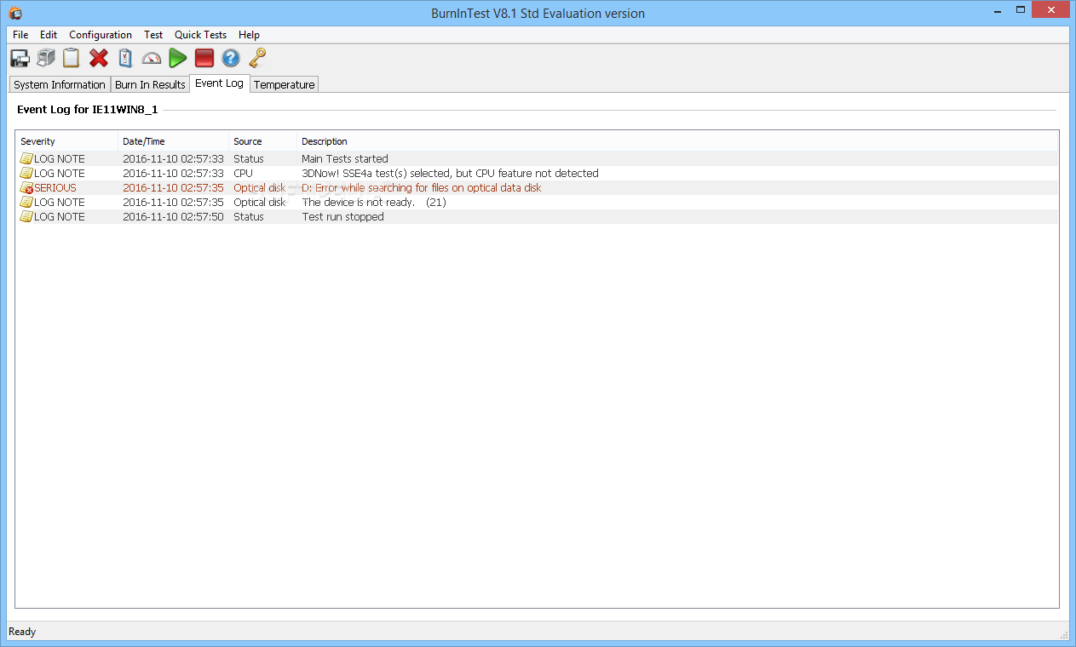Open help with the blue question mark icon
Screen dimensions: 1076x647
pyautogui.click(x=231, y=58)
